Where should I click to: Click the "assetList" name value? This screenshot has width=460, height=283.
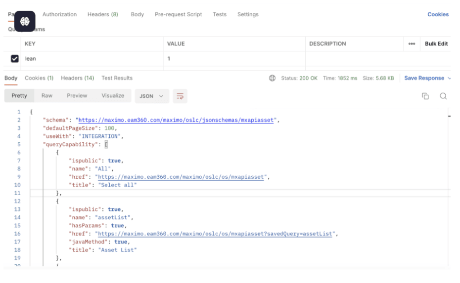coord(112,217)
